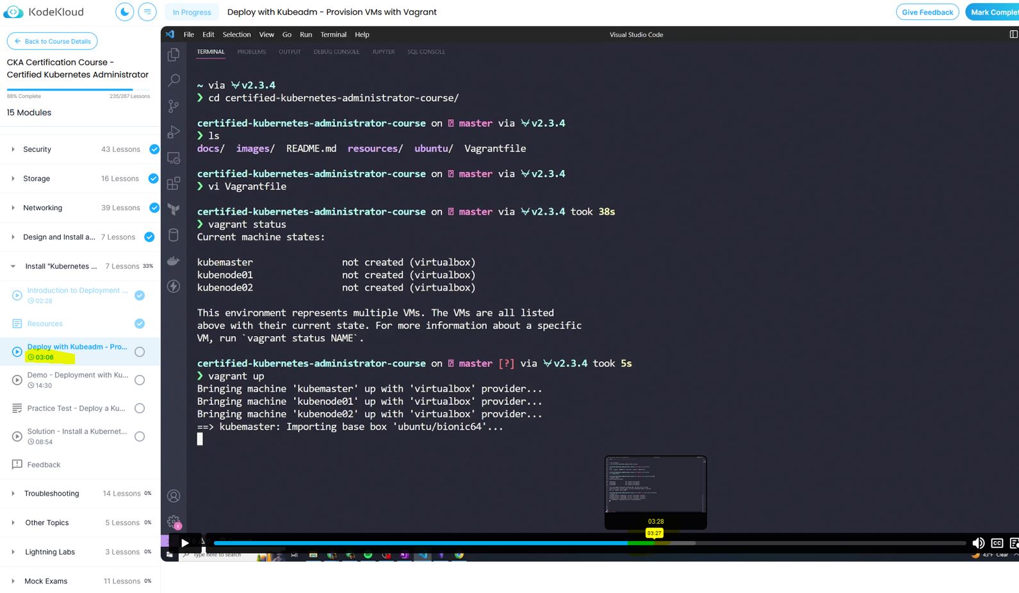Open the Terminal menu in VS Code
Screen dimensions: 1019x593
[333, 35]
